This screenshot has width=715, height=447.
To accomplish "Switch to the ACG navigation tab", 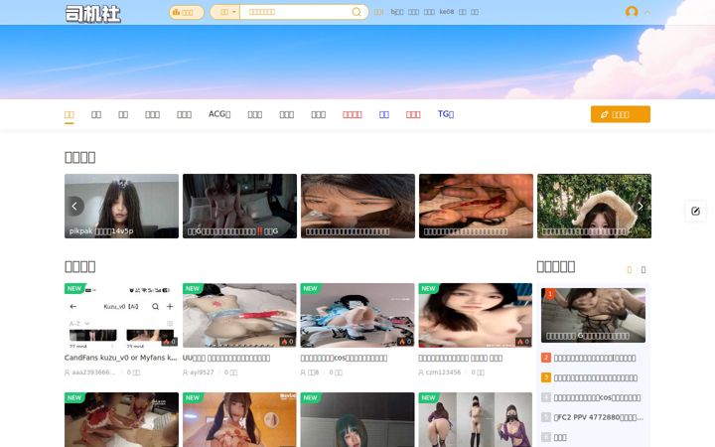I will coord(219,114).
